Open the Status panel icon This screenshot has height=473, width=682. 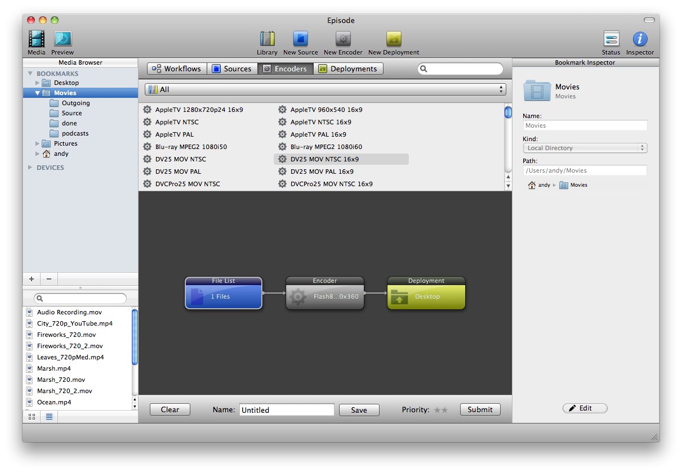click(611, 39)
